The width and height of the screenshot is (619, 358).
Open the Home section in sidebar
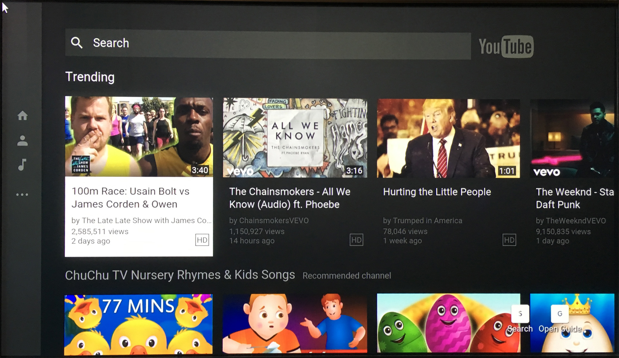point(22,115)
